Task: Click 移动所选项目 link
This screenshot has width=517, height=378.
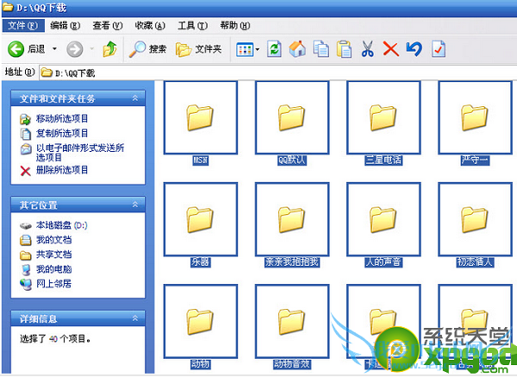Action: [x=62, y=118]
